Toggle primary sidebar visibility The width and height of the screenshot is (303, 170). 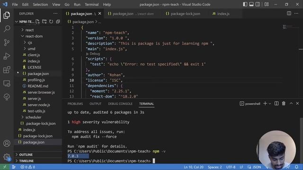pos(245,4)
